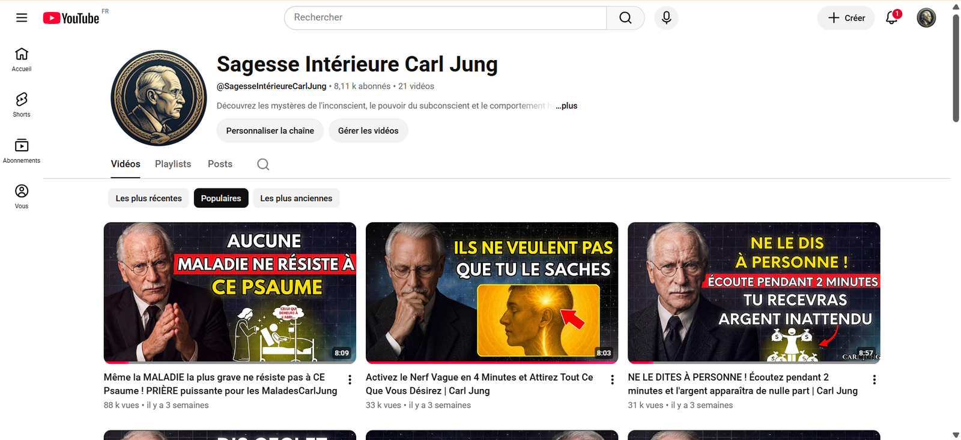Click the 8,11 k abonnés count

point(362,86)
